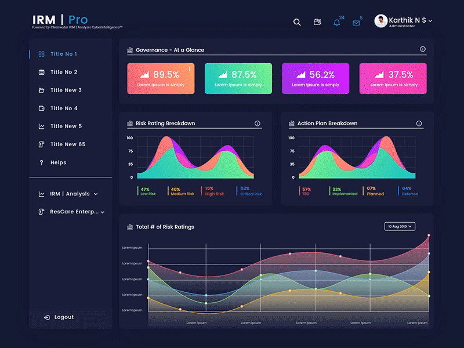Viewport: 464px width, 348px height.
Task: Select the 04% Deferred legend
Action: click(408, 191)
